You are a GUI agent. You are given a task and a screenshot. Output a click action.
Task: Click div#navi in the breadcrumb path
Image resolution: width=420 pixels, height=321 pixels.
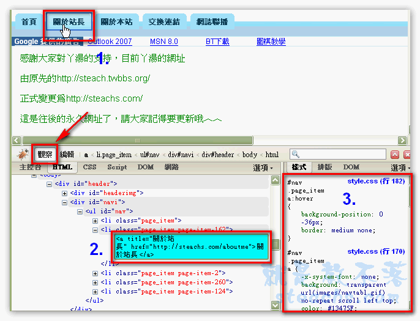click(181, 155)
